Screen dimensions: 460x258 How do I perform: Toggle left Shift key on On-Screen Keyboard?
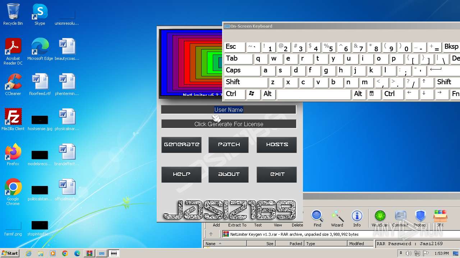coord(246,82)
